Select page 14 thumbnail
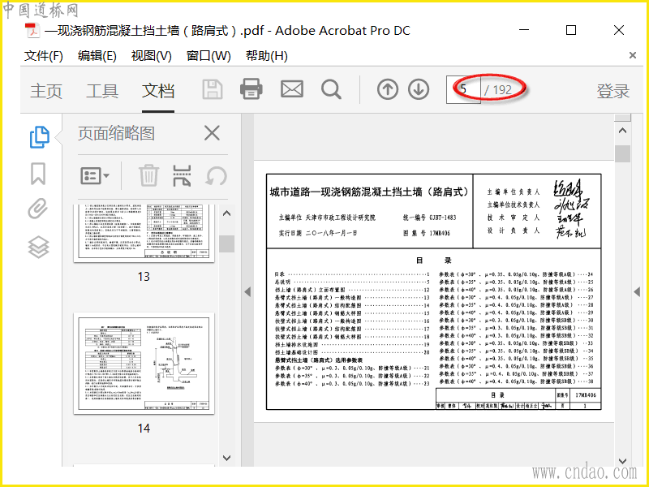This screenshot has width=649, height=487. point(144,363)
